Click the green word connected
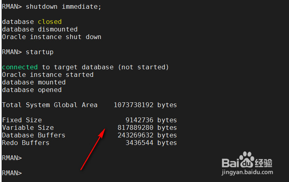The image size is (289, 182). [x=20, y=67]
